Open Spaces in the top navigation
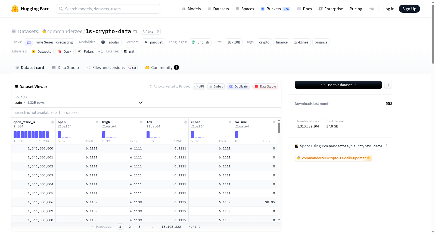 (x=245, y=9)
